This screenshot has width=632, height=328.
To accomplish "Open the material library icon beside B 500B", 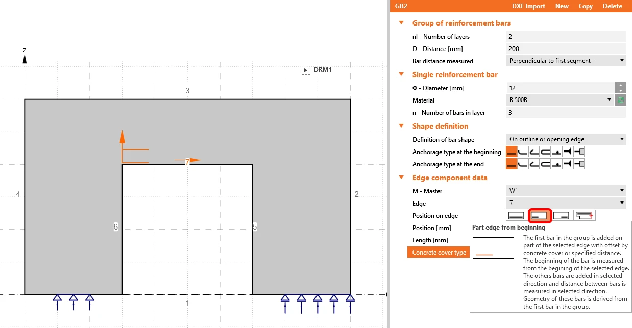I will point(621,100).
